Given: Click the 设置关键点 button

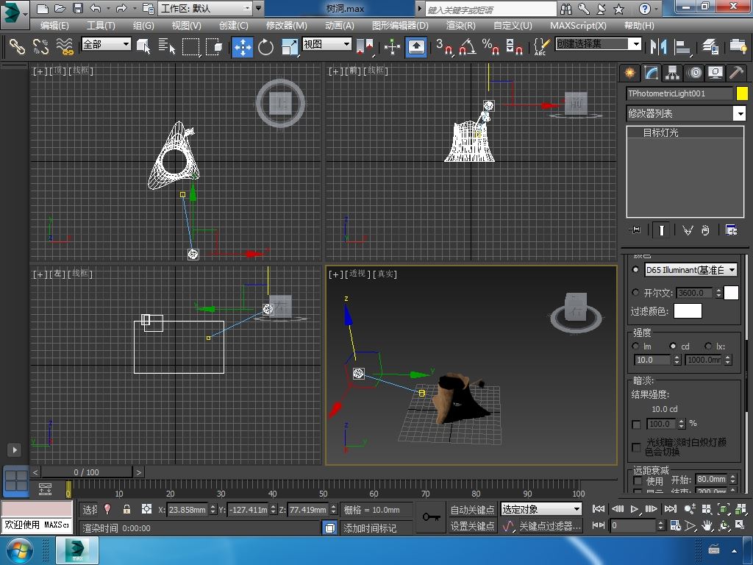Looking at the screenshot, I should point(472,526).
